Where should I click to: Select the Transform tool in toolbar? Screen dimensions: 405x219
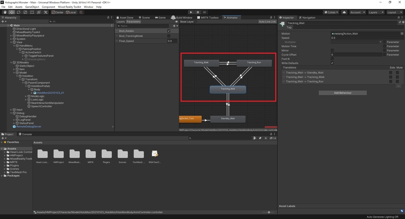pyautogui.click(x=38, y=12)
